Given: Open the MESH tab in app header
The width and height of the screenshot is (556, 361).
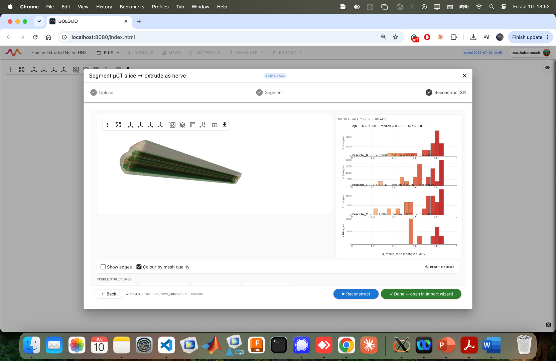Looking at the screenshot, I should click(171, 53).
